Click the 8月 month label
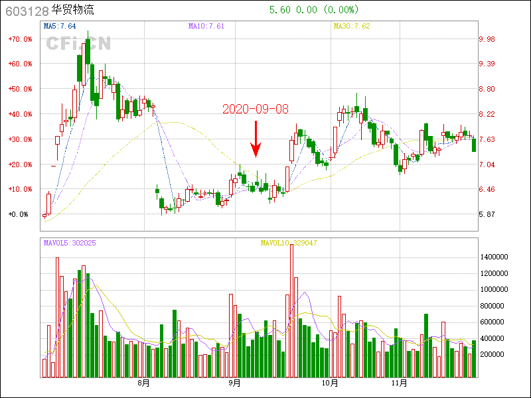The height and width of the screenshot is (398, 531). (144, 383)
